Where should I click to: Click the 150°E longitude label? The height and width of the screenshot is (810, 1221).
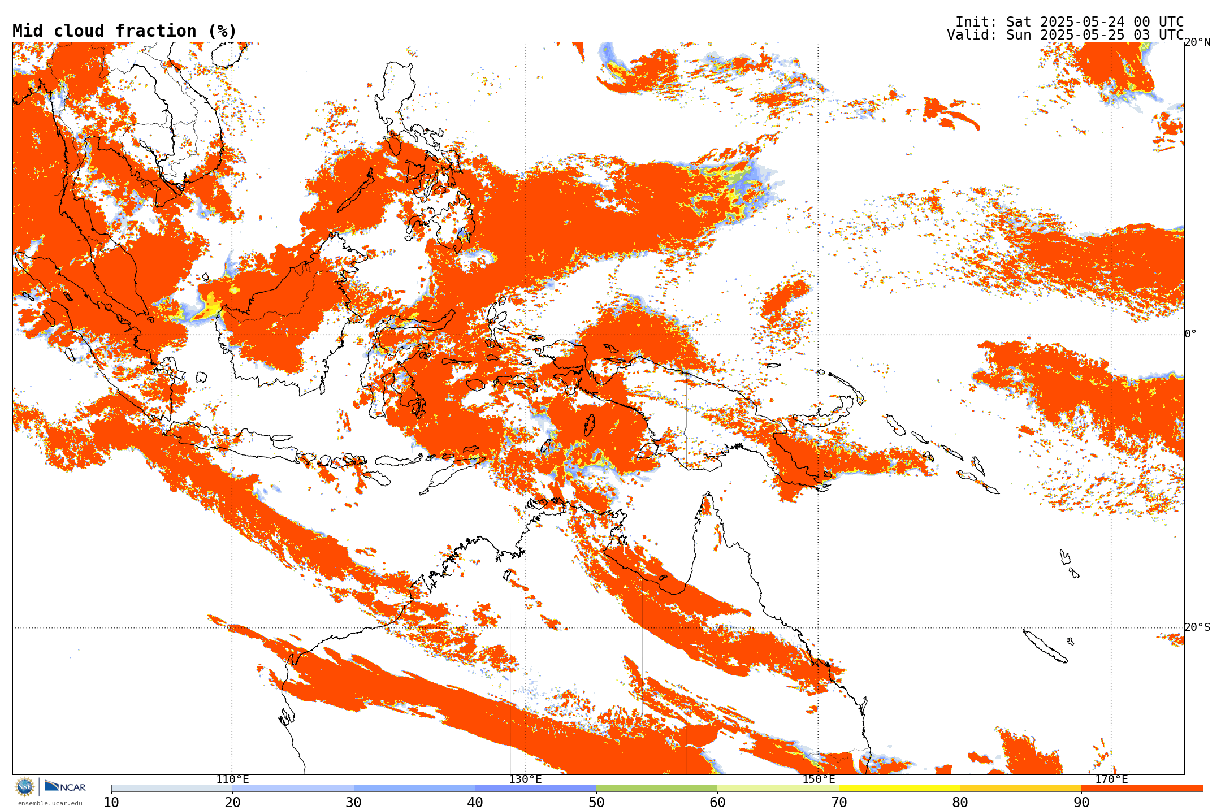(x=819, y=779)
